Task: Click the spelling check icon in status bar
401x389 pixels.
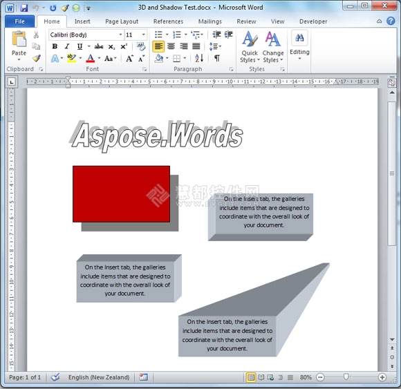Action: click(x=55, y=377)
